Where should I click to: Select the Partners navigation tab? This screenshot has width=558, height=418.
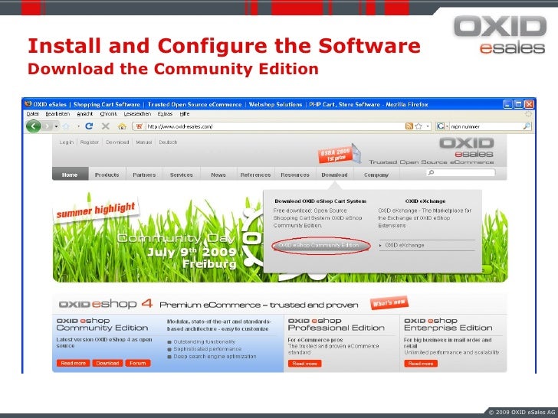click(144, 175)
